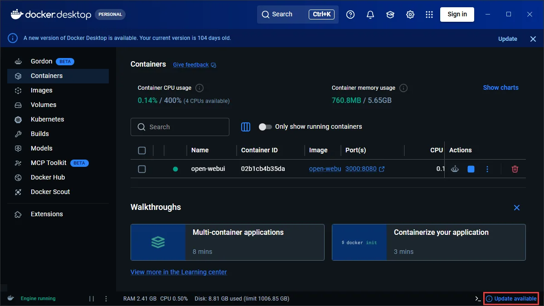The height and width of the screenshot is (306, 544).
Task: Open Extensions in the sidebar
Action: (x=58, y=214)
